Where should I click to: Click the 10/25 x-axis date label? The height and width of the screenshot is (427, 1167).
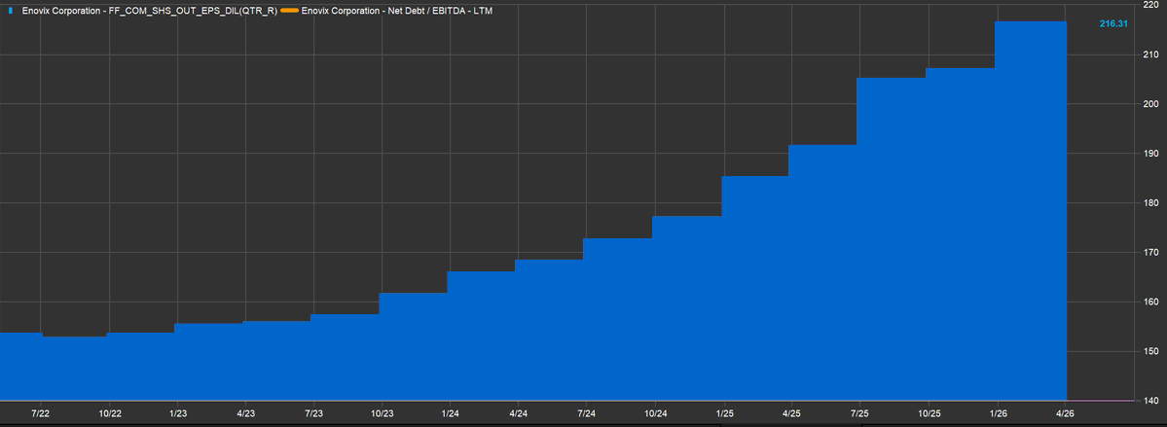point(929,412)
